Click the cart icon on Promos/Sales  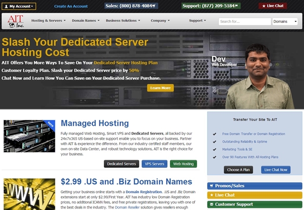212,186
